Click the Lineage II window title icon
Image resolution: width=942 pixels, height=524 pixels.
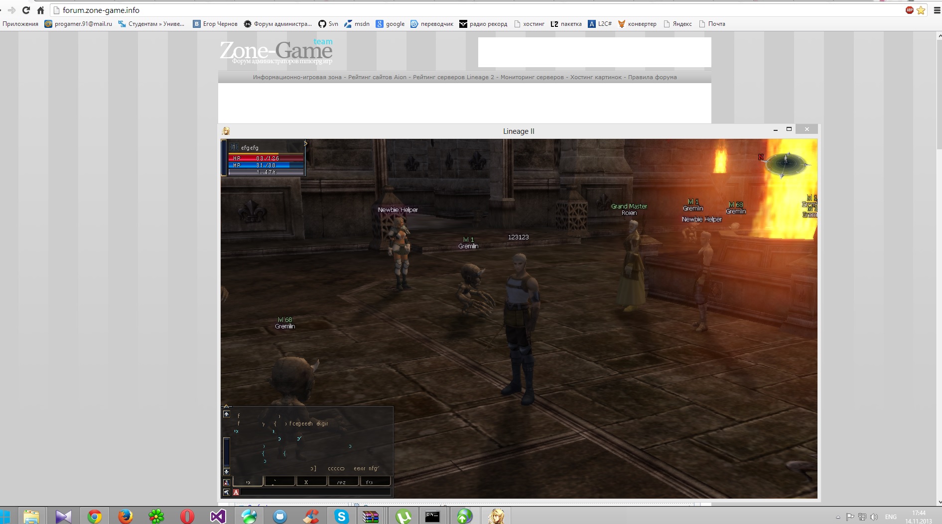(226, 131)
